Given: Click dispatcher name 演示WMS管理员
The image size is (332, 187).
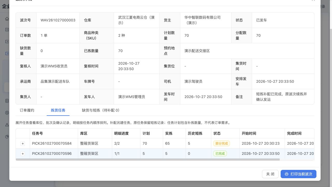Looking at the screenshot, I should [x=132, y=97].
